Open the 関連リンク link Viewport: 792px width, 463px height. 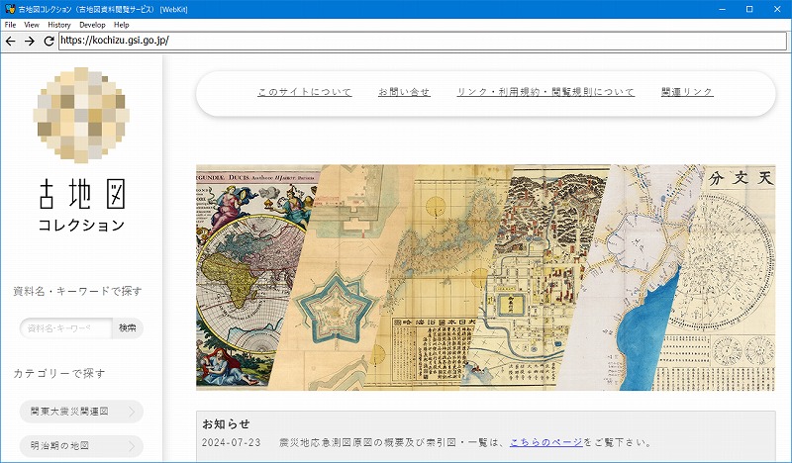click(687, 92)
